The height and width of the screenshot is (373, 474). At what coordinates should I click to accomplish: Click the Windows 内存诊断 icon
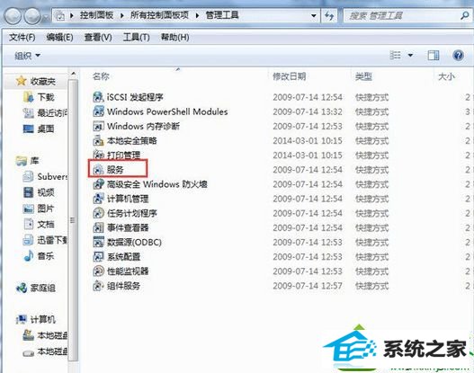click(98, 126)
